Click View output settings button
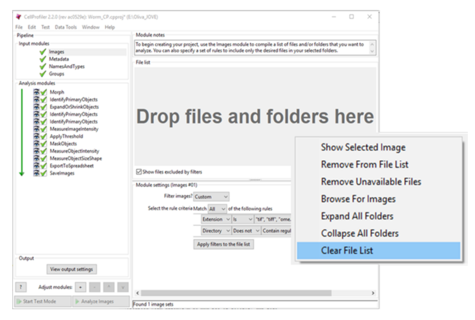The height and width of the screenshot is (320, 475). click(x=72, y=269)
